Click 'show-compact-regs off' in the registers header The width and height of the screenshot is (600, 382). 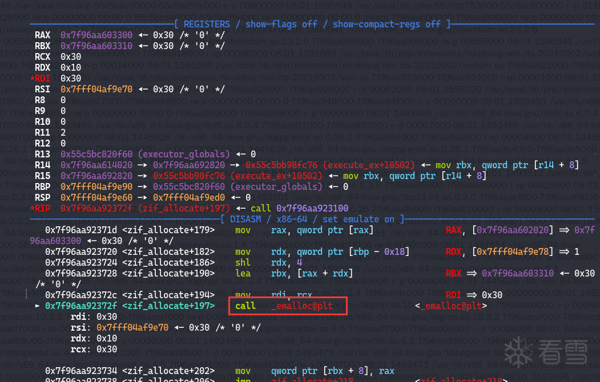coord(386,24)
